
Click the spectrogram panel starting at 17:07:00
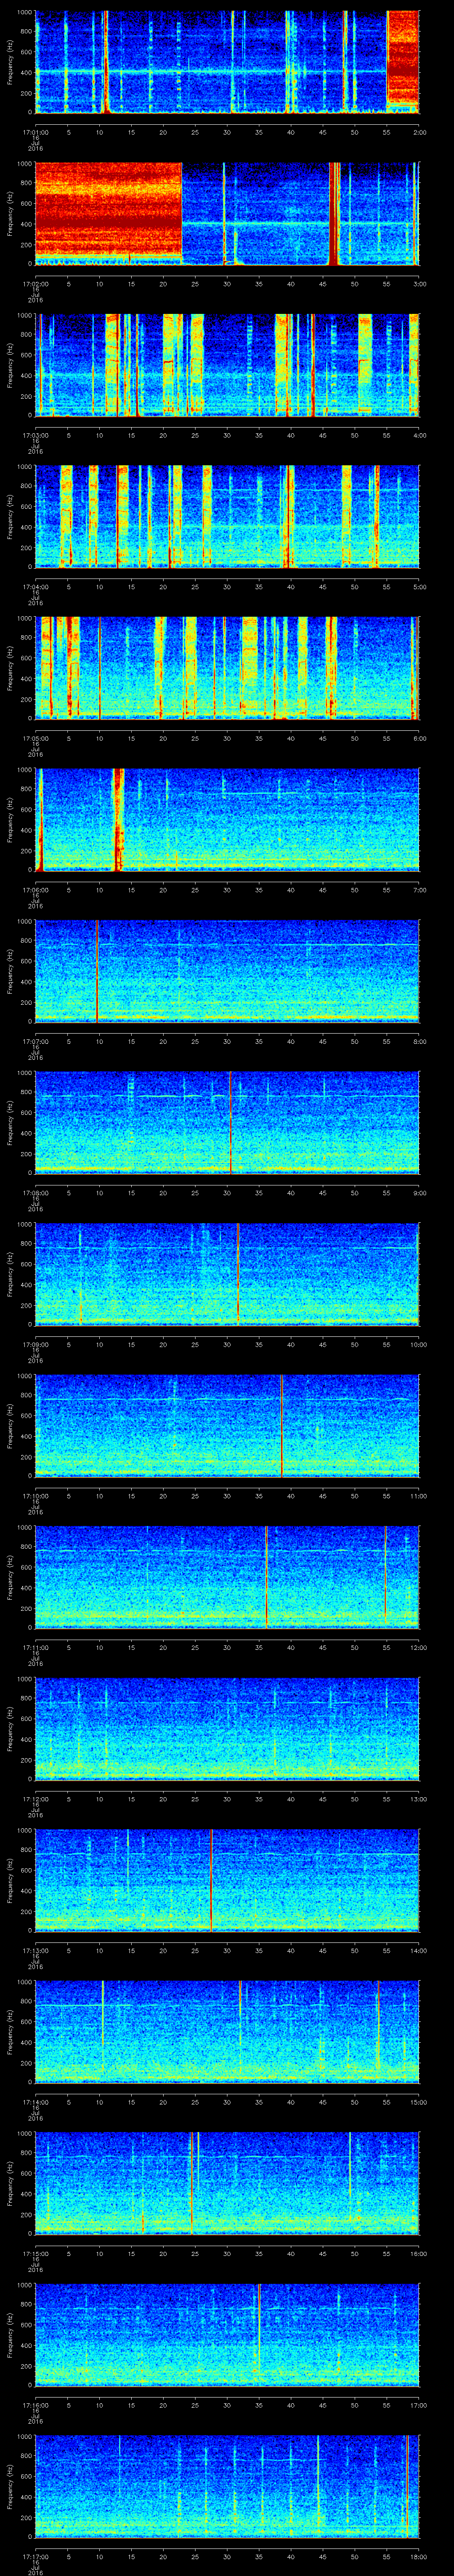pyautogui.click(x=227, y=971)
